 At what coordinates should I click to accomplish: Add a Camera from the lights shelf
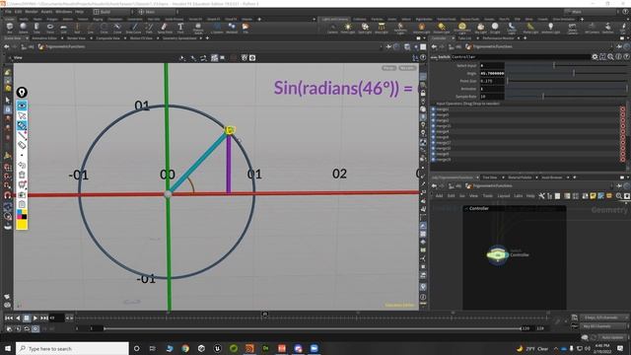[x=332, y=29]
